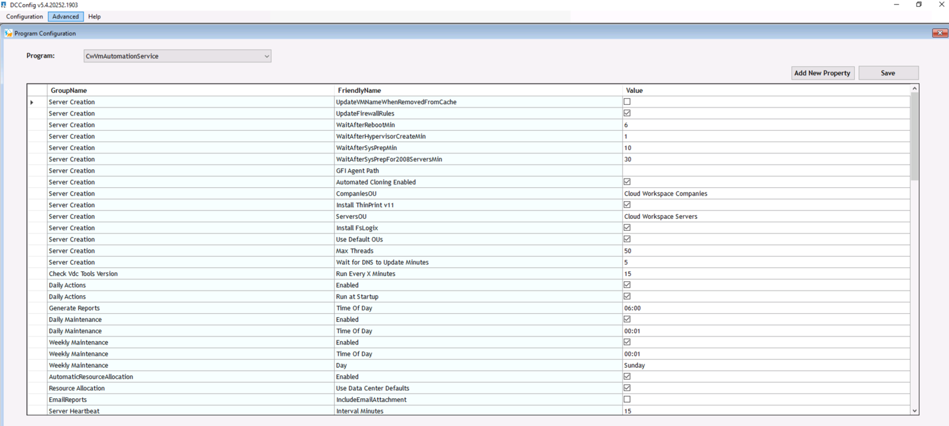The width and height of the screenshot is (949, 426).
Task: Restore down the DCConfig window
Action: tap(918, 5)
